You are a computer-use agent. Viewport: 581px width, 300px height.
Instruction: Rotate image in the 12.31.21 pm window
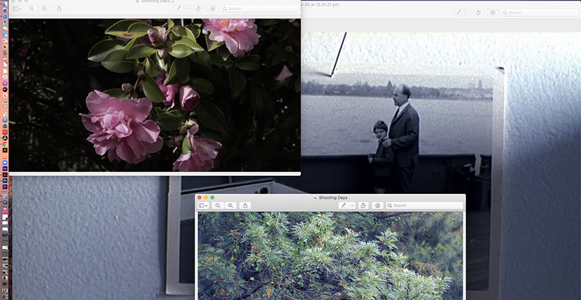478,12
